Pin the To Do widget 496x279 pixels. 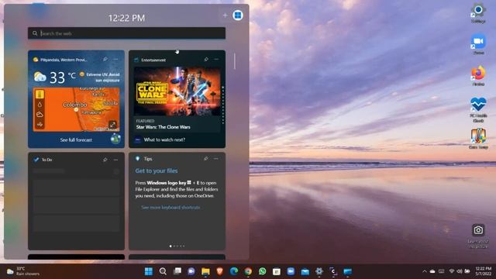click(x=105, y=160)
